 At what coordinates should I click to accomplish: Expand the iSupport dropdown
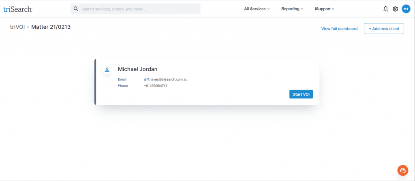(325, 9)
